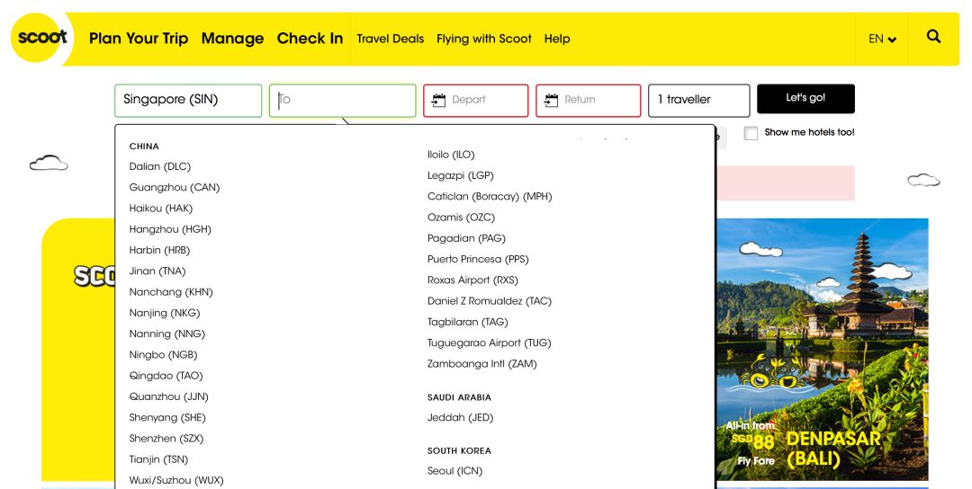
Task: Expand the EN language dropdown
Action: pos(882,39)
